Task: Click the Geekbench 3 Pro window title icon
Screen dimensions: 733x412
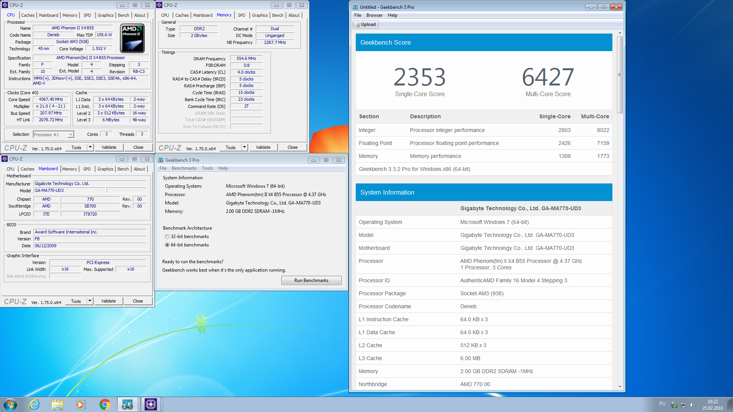Action: click(161, 160)
